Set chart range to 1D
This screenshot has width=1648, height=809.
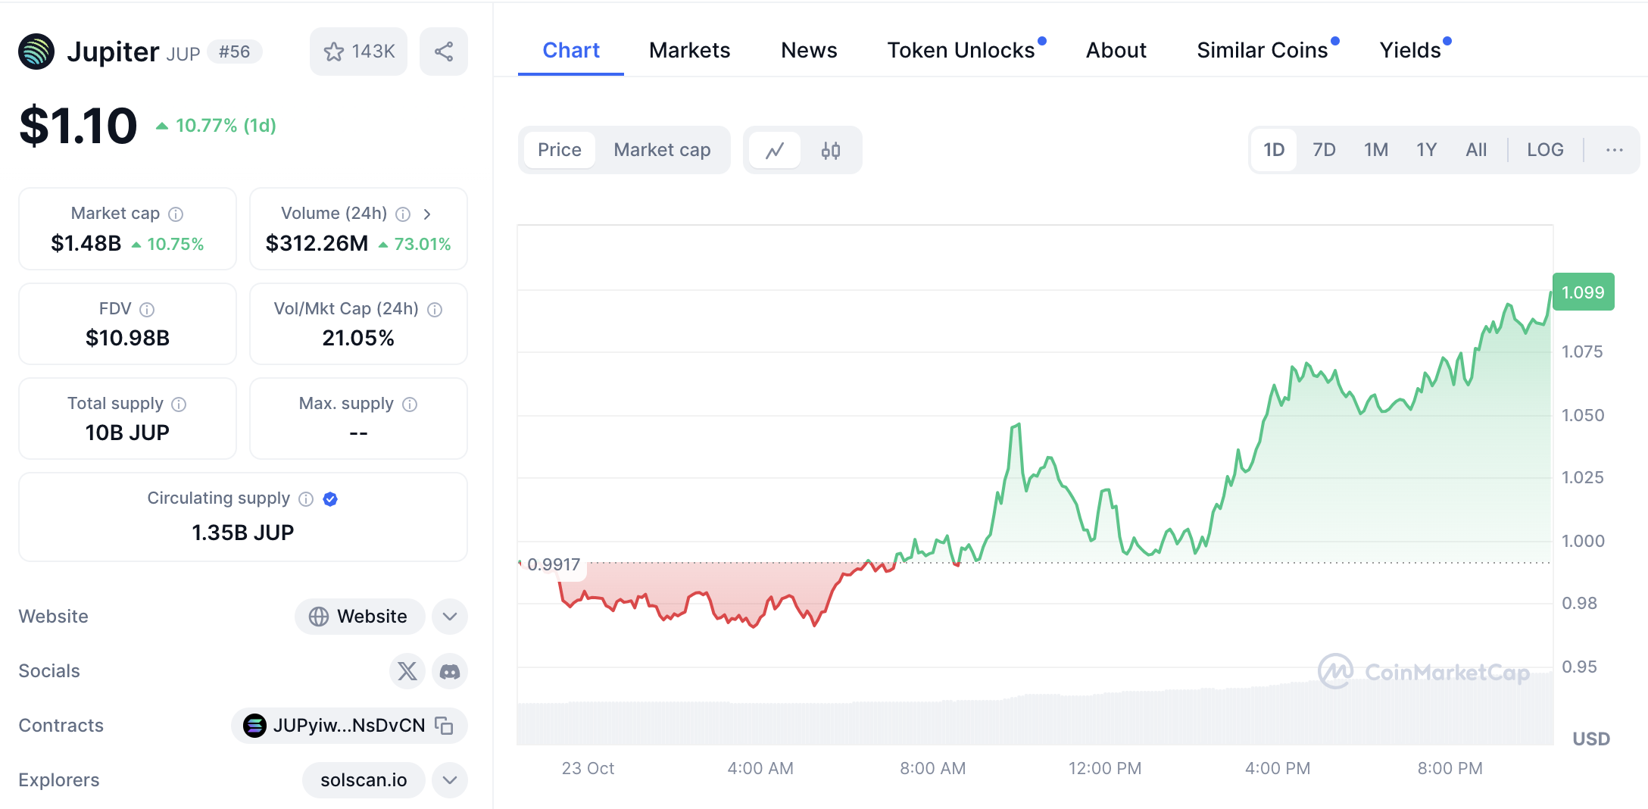1274,150
